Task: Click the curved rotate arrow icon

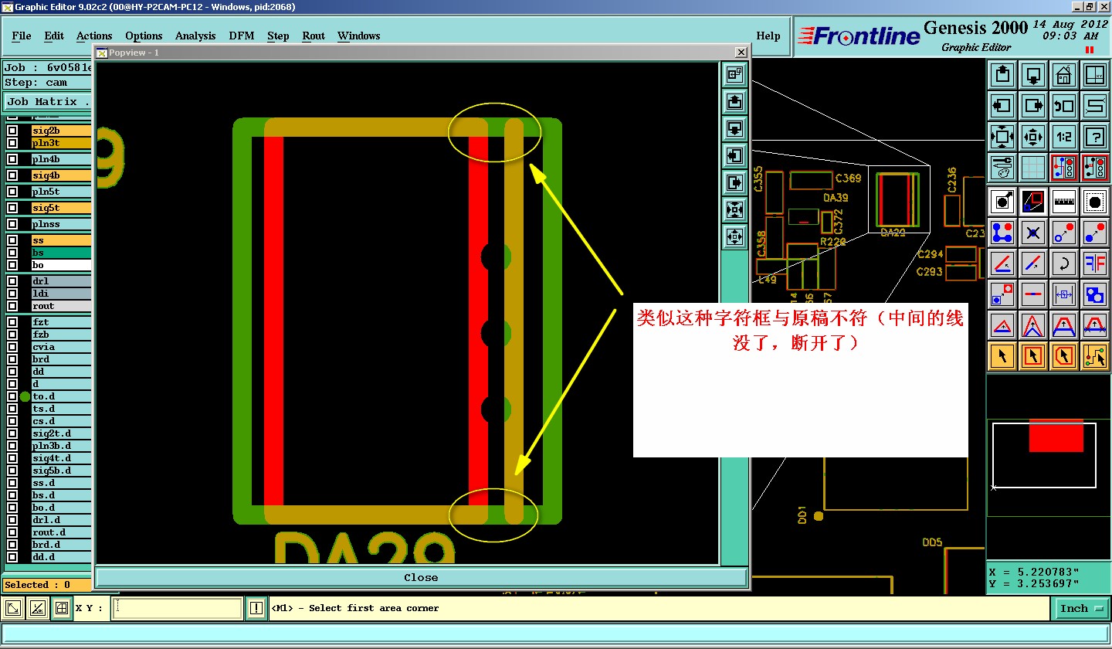Action: tap(1064, 263)
